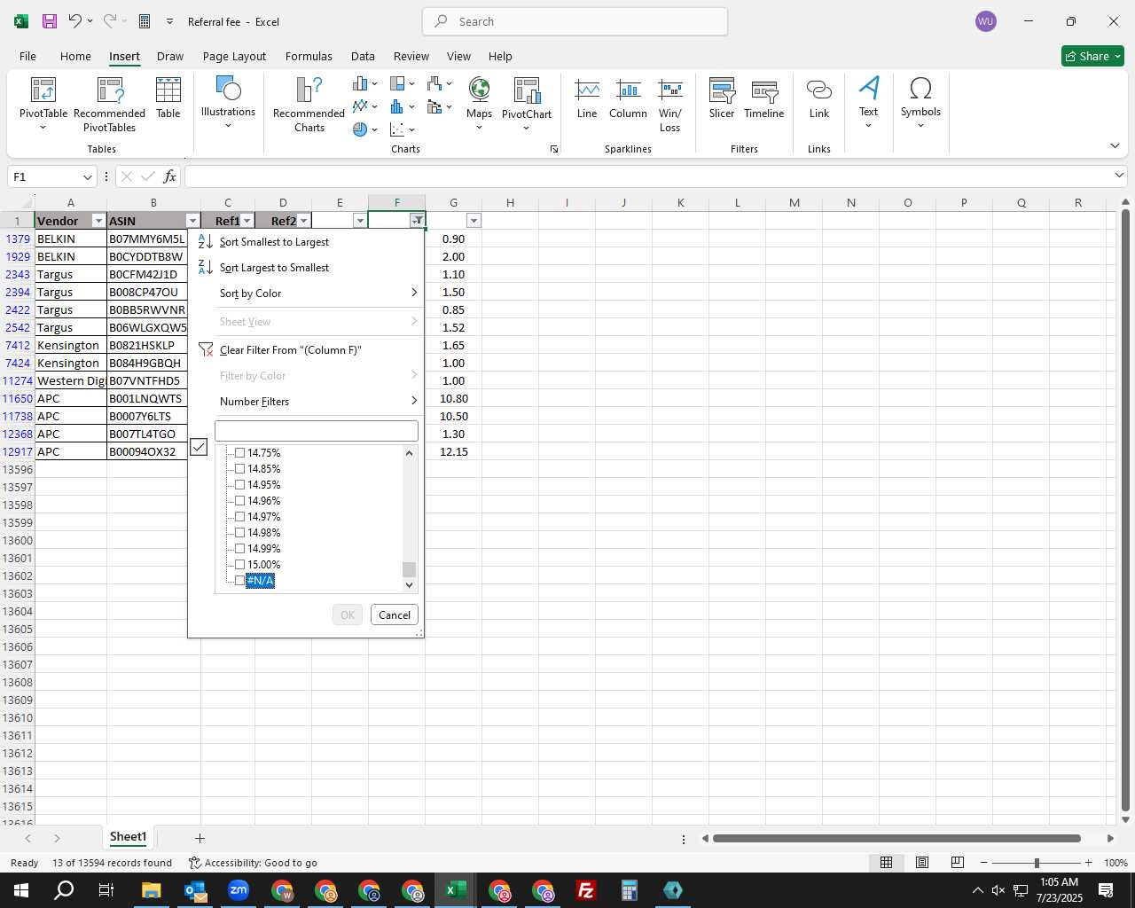Select Sort Largest to Smallest

pos(307,268)
